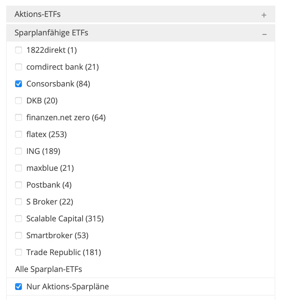This screenshot has width=282, height=300.
Task: Disable the Nur Aktions-Sparpläne checkbox
Action: click(x=19, y=287)
